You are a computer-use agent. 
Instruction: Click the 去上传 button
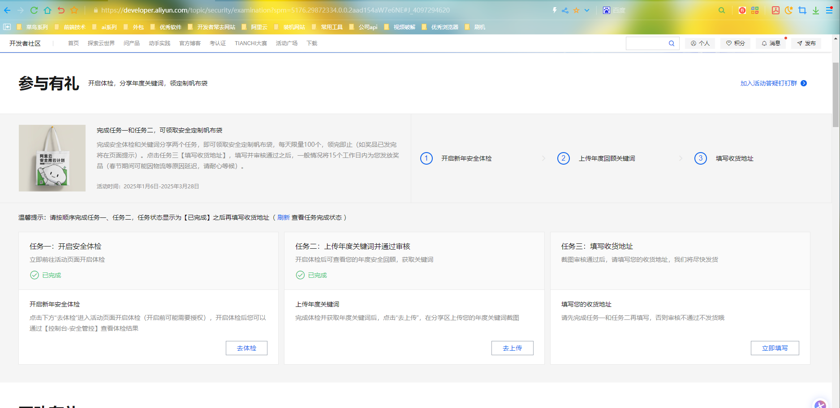coord(512,348)
